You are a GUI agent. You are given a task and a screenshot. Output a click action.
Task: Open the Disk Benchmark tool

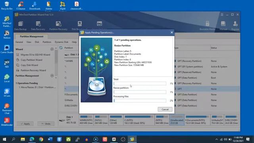click(x=79, y=25)
